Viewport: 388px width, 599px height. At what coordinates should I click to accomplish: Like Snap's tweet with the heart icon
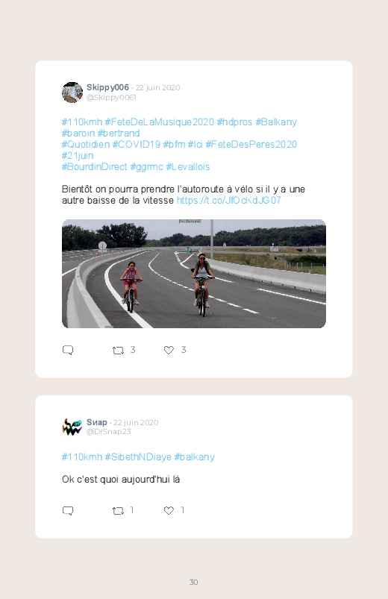tap(169, 510)
